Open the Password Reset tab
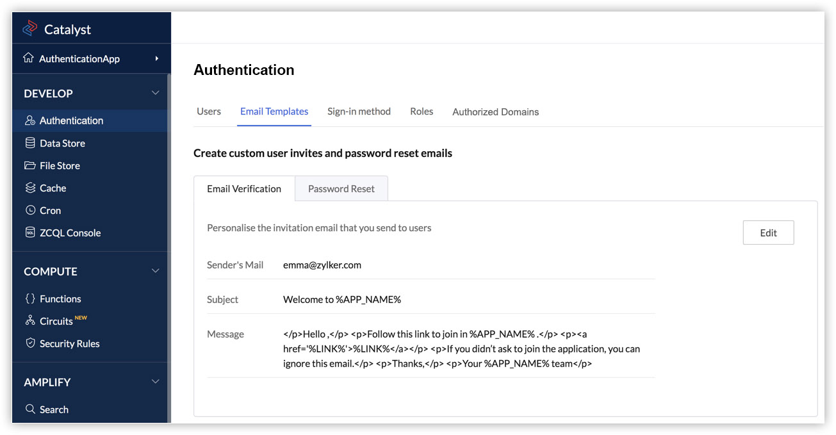836x435 pixels. [341, 189]
